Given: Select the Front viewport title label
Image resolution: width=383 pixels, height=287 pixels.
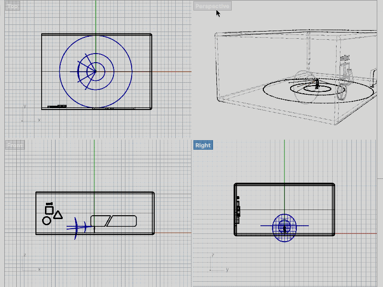Looking at the screenshot, I should click(x=15, y=145).
